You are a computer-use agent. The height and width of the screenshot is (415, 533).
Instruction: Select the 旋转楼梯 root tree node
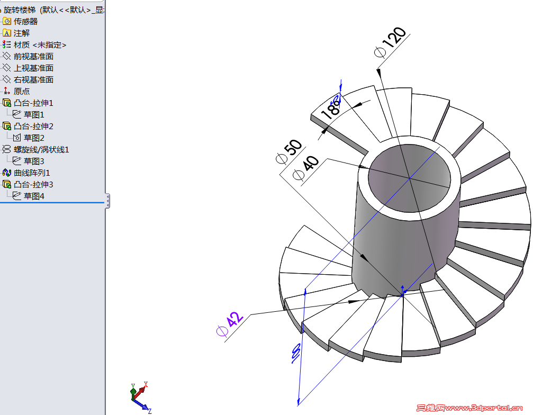click(x=53, y=10)
